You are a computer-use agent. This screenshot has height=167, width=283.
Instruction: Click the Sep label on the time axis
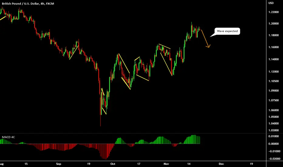[59, 164]
